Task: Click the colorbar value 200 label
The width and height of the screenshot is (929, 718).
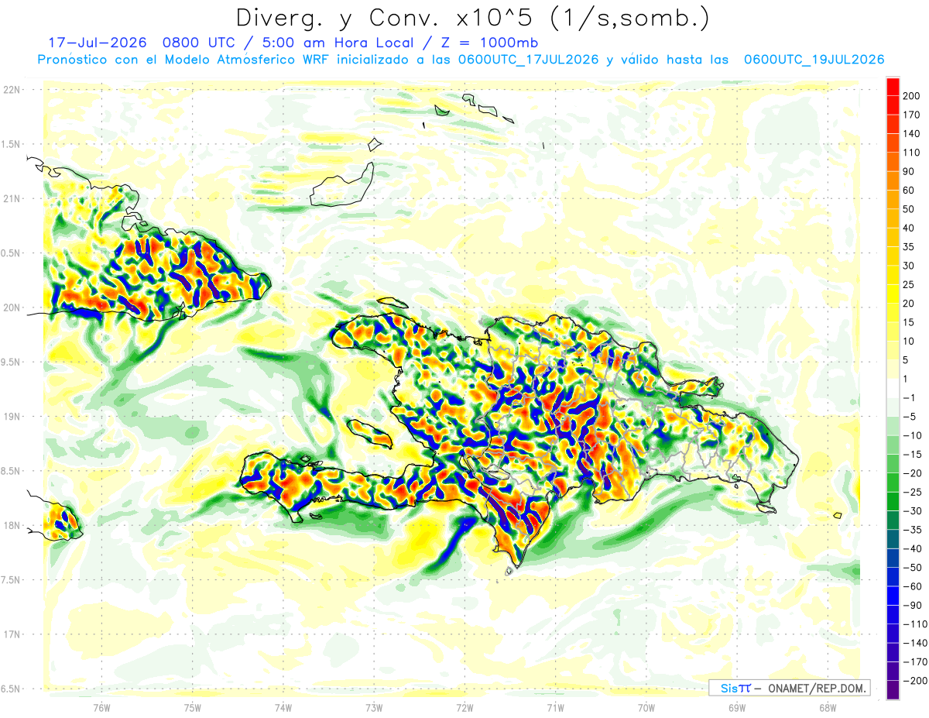Action: pyautogui.click(x=913, y=95)
